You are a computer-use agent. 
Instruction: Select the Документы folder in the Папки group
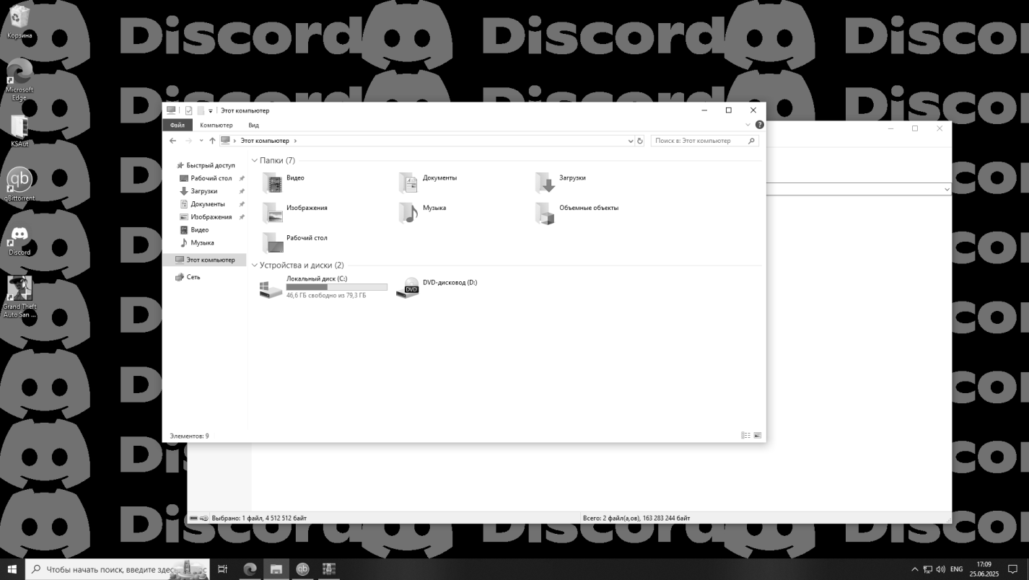428,183
